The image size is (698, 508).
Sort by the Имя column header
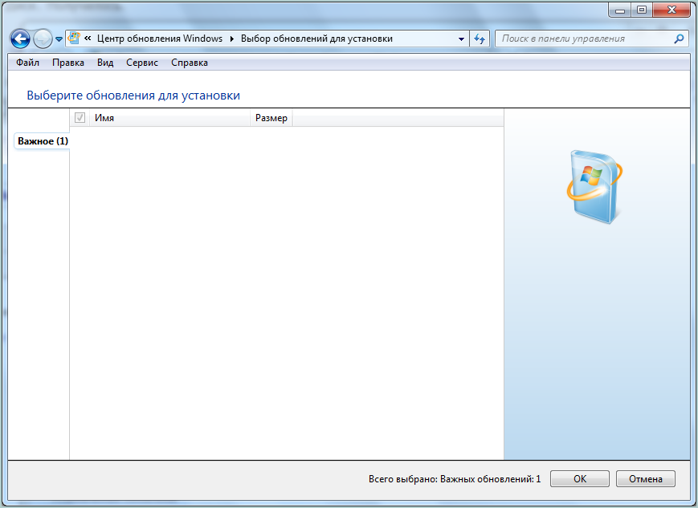click(170, 118)
